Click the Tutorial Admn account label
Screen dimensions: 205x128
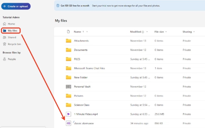[x=11, y=17]
